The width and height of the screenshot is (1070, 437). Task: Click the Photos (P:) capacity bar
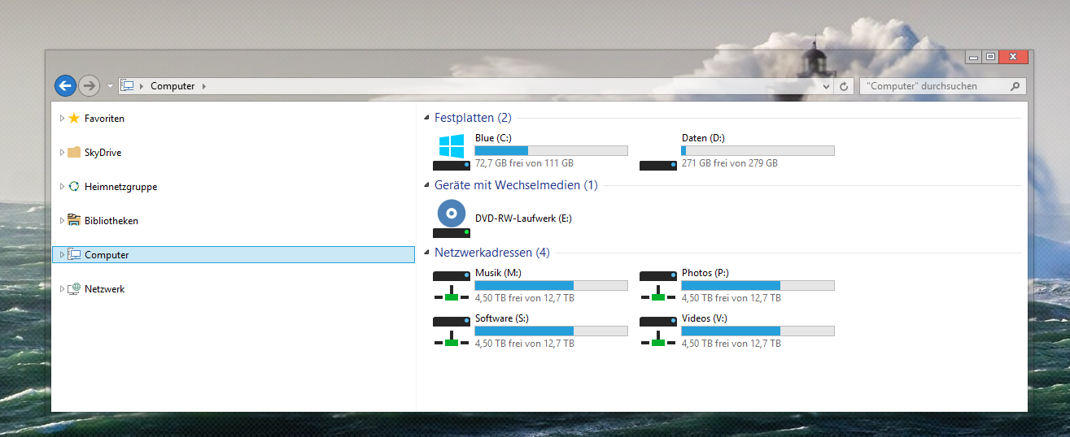[x=758, y=285]
